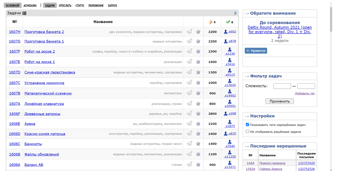The width and height of the screenshot is (339, 171).
Task: Open problem Математический кузнечик
Action: tap(48, 93)
